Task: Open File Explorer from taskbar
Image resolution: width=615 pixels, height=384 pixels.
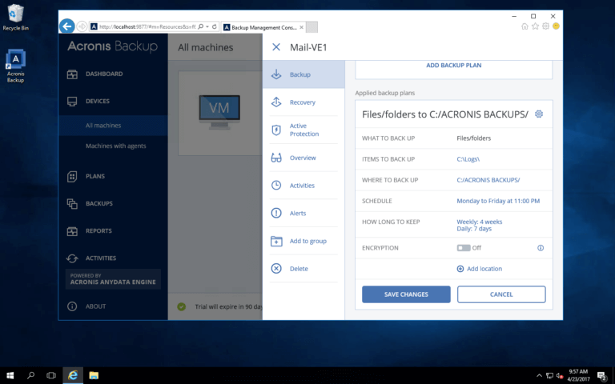Action: tap(94, 375)
